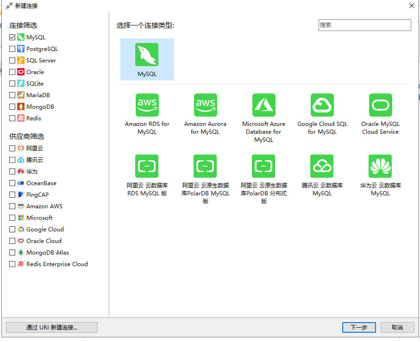
Task: Choose the Google Cloud SQL for MySQL icon
Action: pos(322,105)
